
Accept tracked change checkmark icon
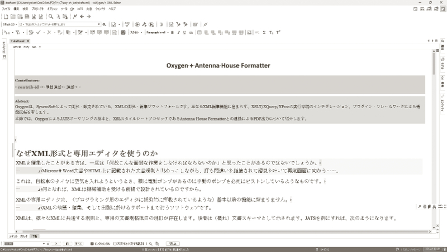tap(39, 32)
